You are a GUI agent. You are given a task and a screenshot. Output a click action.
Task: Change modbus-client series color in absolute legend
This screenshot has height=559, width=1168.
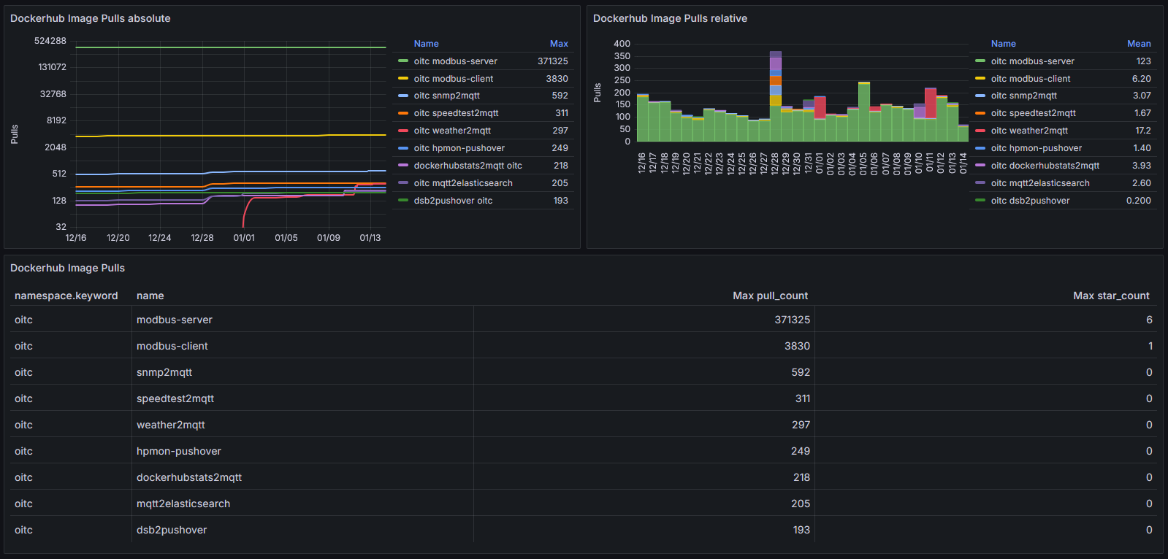pyautogui.click(x=403, y=79)
